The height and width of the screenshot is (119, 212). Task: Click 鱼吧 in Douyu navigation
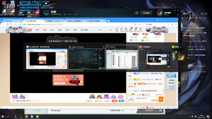tap(75, 30)
